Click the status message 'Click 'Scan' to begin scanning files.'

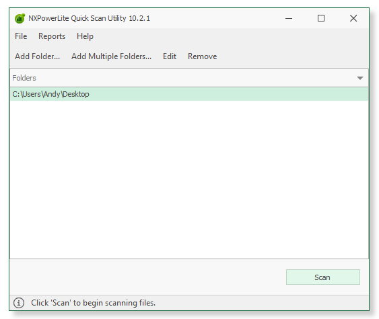(x=93, y=303)
